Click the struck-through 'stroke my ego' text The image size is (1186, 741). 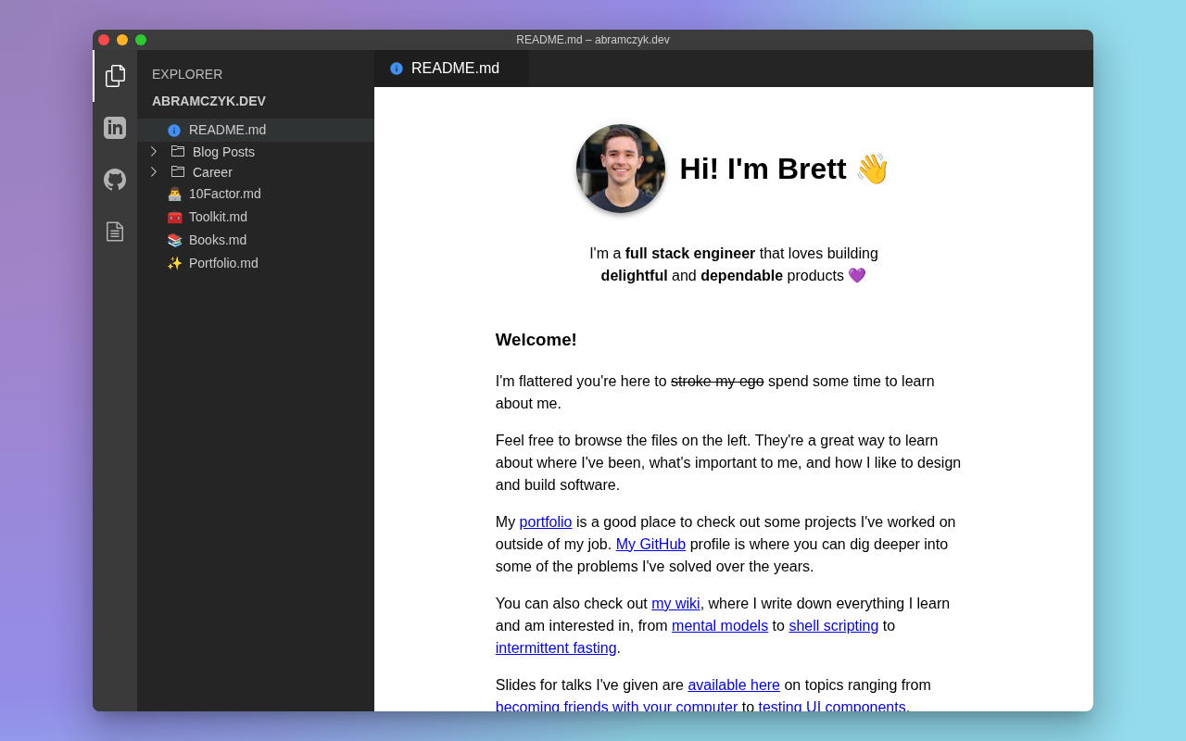(717, 381)
